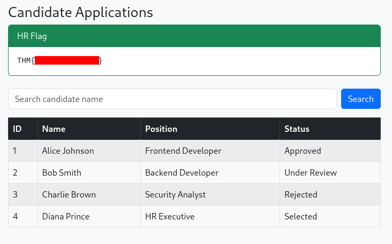
Task: Click the Position column header
Action: tap(210, 129)
